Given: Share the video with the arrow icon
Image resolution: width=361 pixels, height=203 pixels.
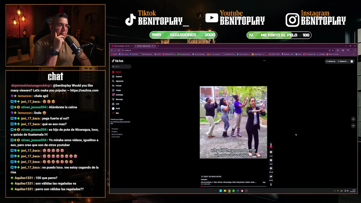Looking at the screenshot, I should [x=271, y=176].
